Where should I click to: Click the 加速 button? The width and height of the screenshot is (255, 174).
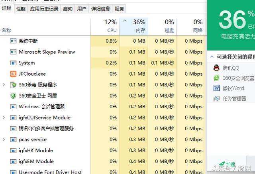[227, 164]
